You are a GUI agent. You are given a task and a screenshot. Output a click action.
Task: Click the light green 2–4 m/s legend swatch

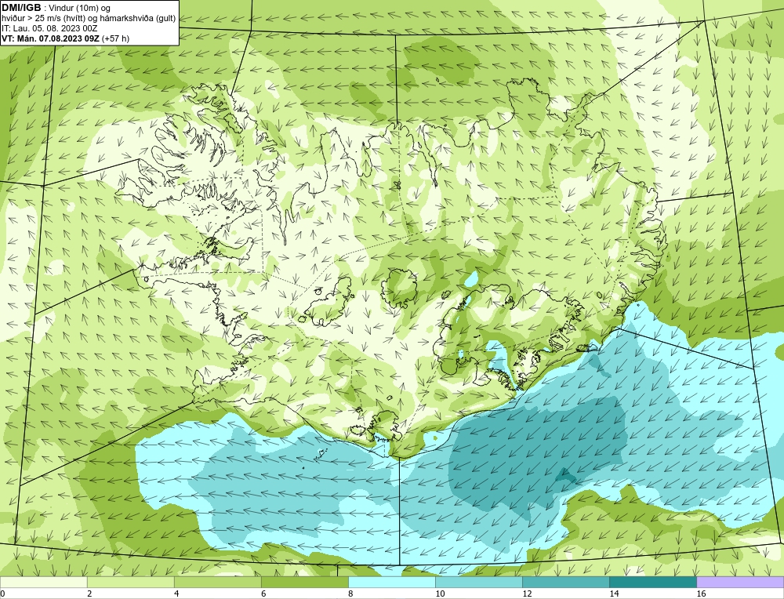pos(130,582)
